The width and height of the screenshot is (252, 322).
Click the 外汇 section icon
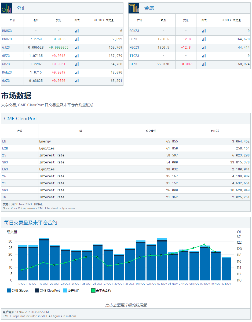coord(7,8)
